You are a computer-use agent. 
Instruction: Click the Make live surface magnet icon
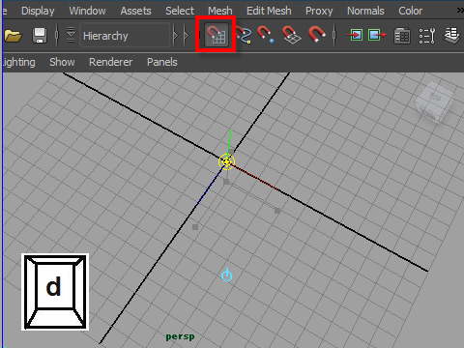pyautogui.click(x=317, y=35)
